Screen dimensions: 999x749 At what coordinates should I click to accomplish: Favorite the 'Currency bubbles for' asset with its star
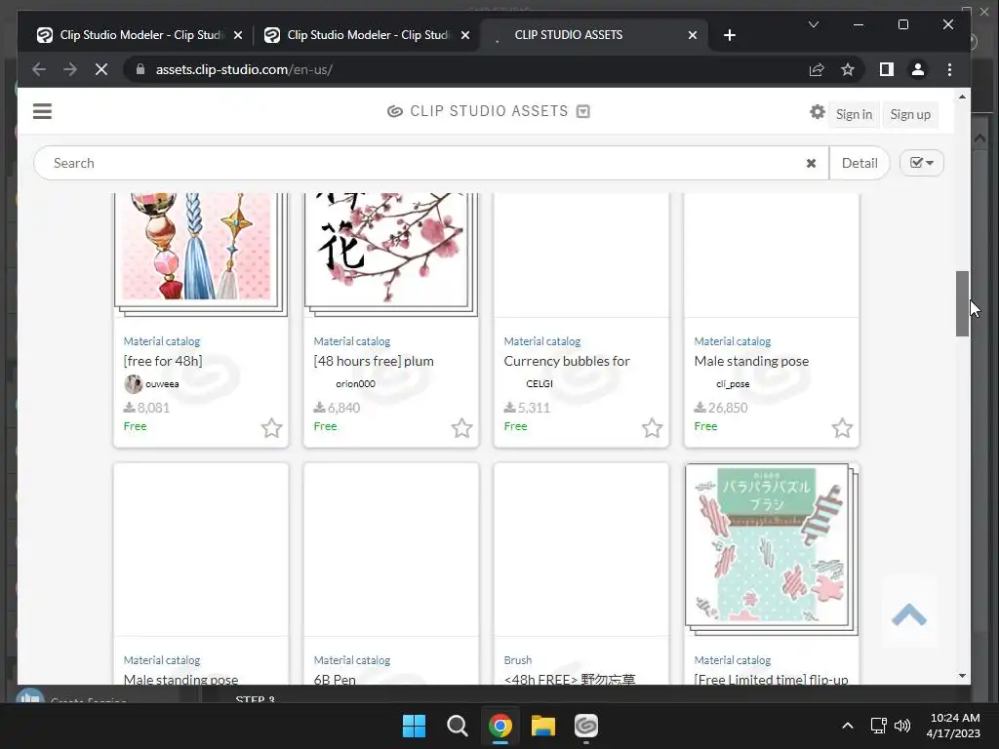point(652,428)
